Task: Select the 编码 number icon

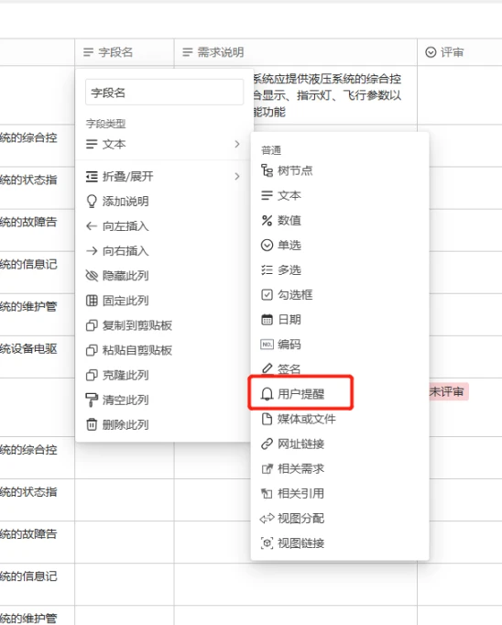Action: tap(267, 344)
